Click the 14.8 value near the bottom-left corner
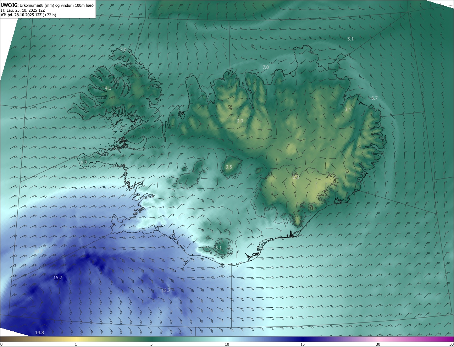Screen dimensions: 454x347 39,333
